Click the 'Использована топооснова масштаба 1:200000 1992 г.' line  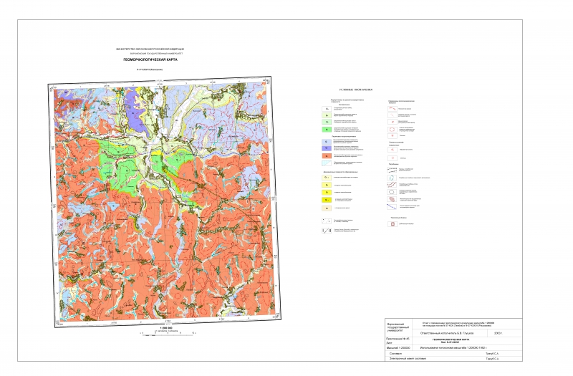(x=453, y=348)
